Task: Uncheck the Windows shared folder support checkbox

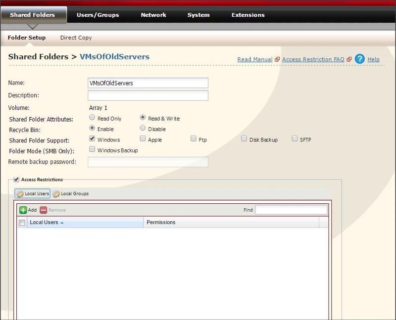Action: point(92,139)
